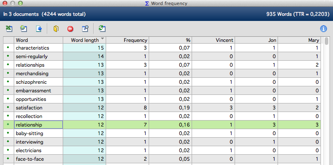Click the green marker beside 'face-to-face'
Viewport: 333px width, 165px height.
click(x=8, y=159)
